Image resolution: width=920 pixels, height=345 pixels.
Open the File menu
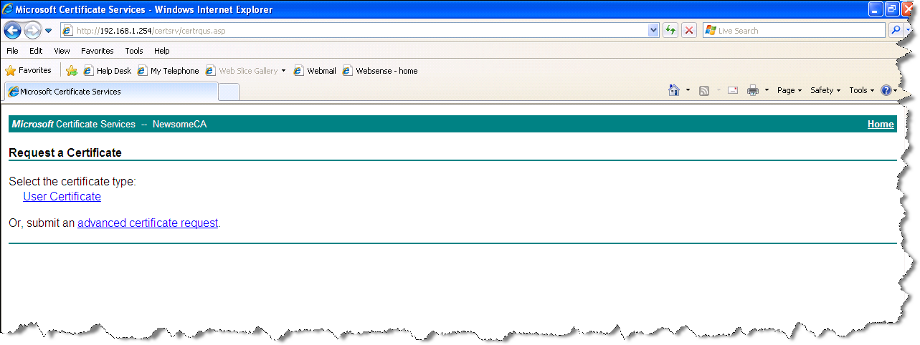click(12, 51)
